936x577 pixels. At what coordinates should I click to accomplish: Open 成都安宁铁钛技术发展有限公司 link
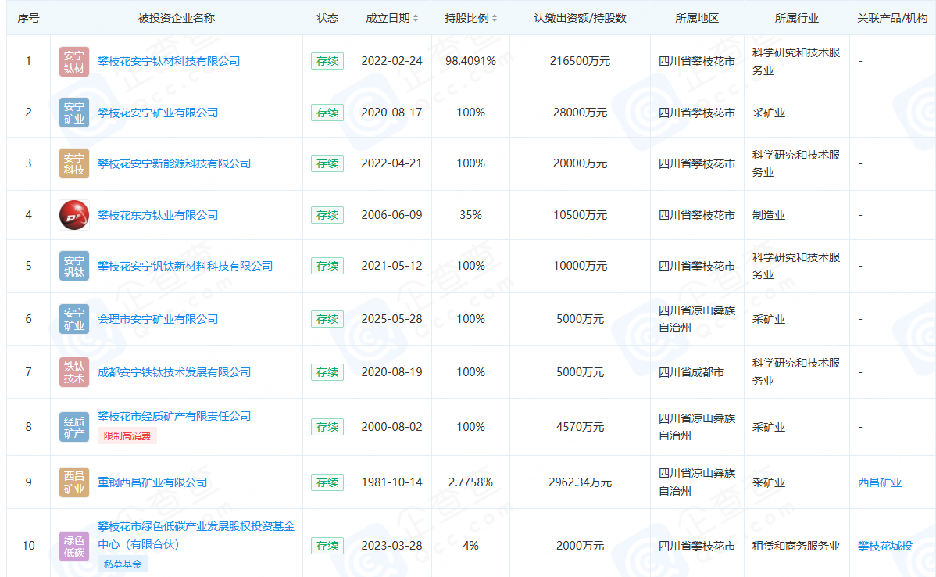(174, 372)
